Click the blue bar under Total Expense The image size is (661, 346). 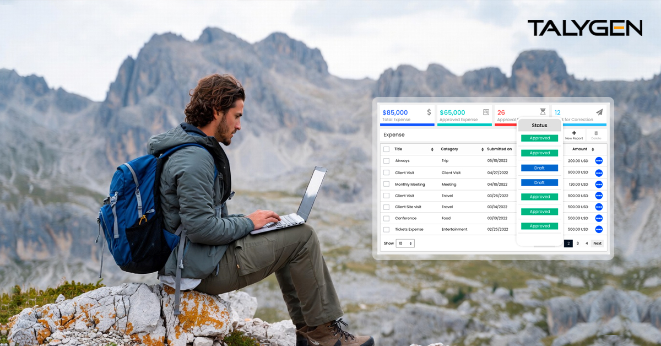tap(407, 125)
